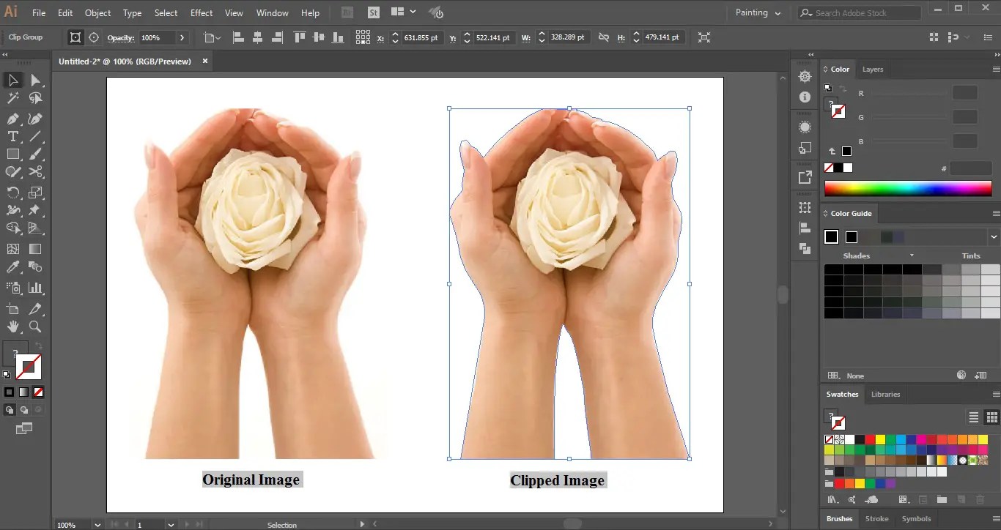Select the Direct Selection tool
Image resolution: width=1001 pixels, height=530 pixels.
35,80
